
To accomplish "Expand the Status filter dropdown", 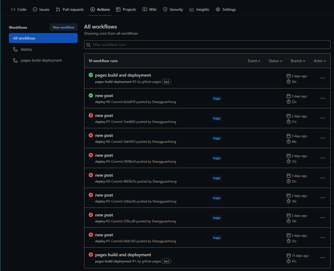I will click(x=275, y=61).
